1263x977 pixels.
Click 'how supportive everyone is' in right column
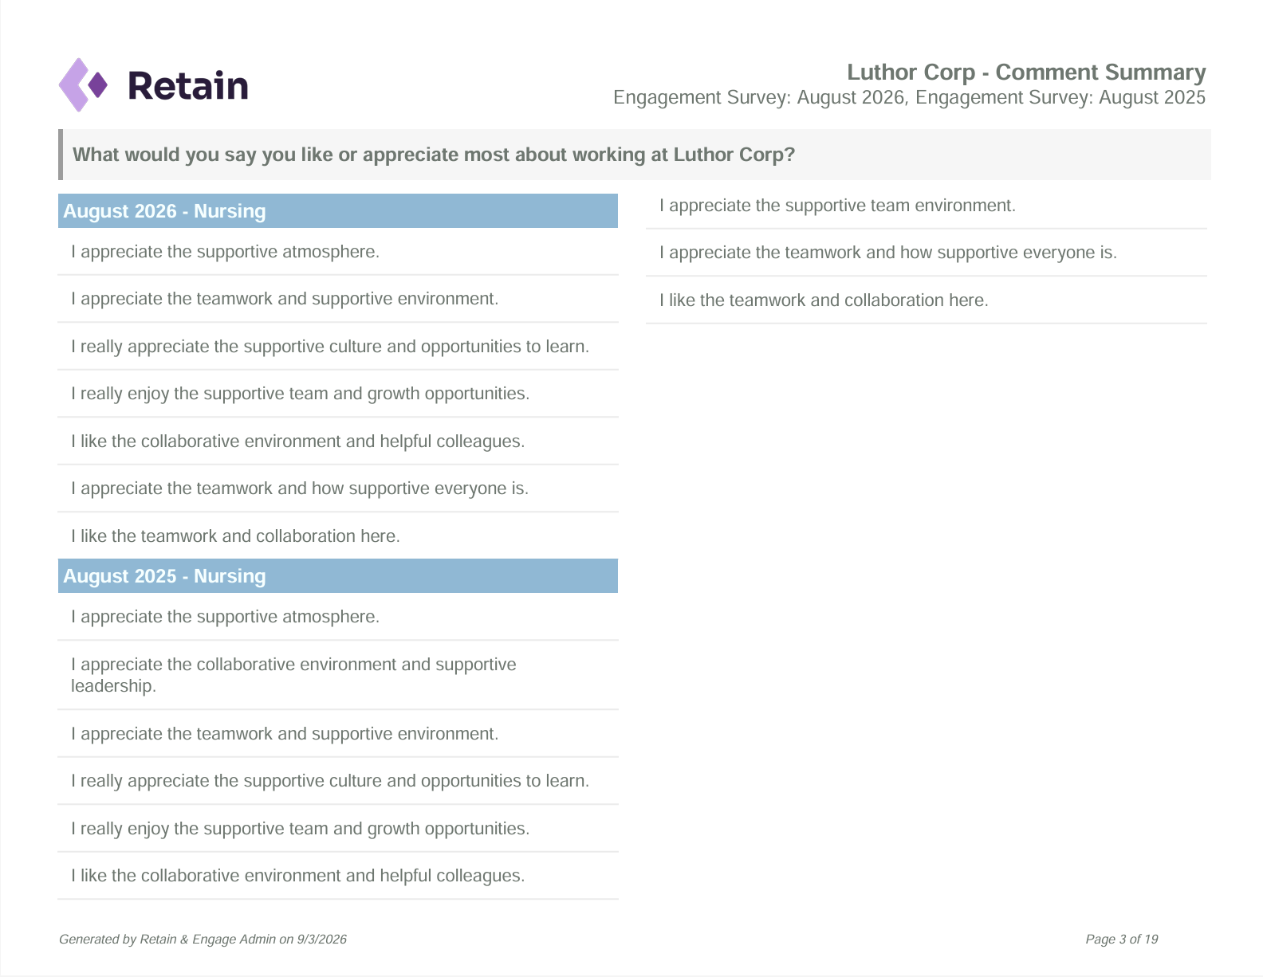(x=888, y=253)
